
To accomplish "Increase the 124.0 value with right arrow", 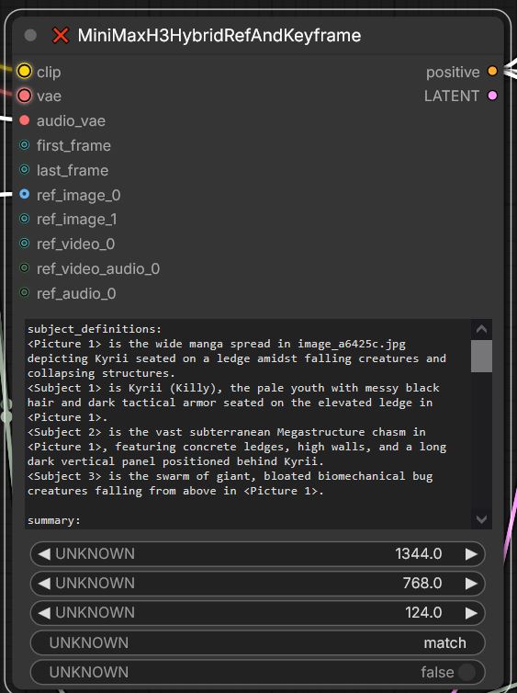I will (471, 613).
